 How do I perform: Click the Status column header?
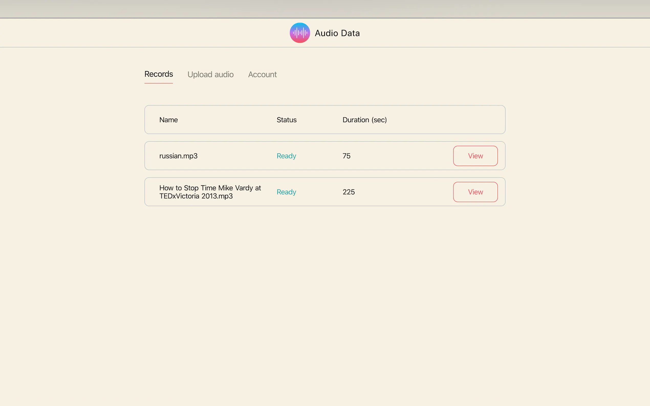286,120
